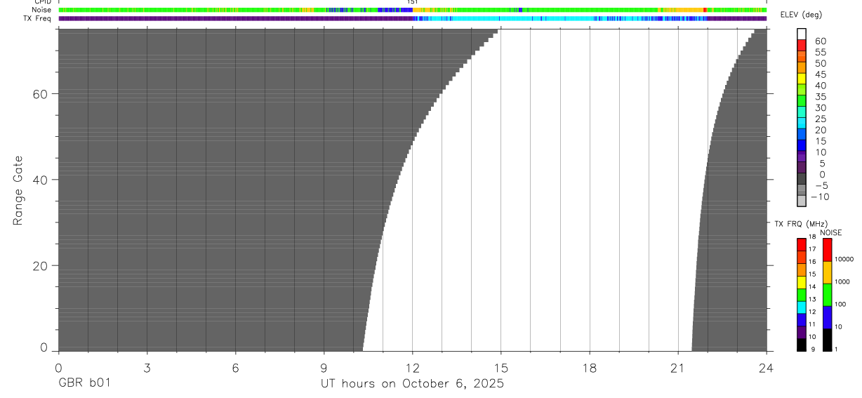Click the "NOISE" legend title
This screenshot has height=398, width=862.
(830, 232)
